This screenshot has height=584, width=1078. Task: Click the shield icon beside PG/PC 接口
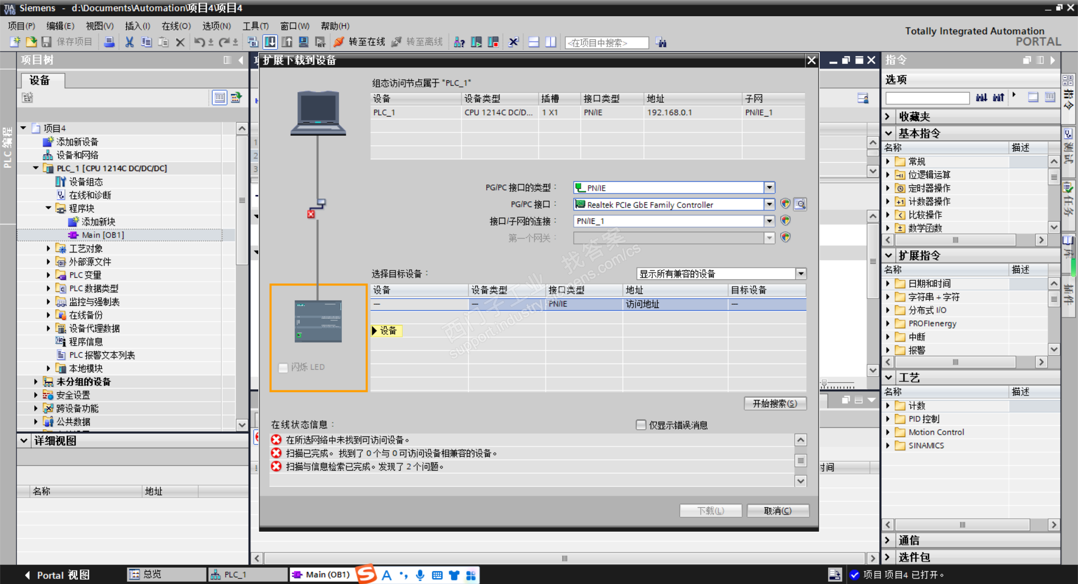(x=785, y=204)
